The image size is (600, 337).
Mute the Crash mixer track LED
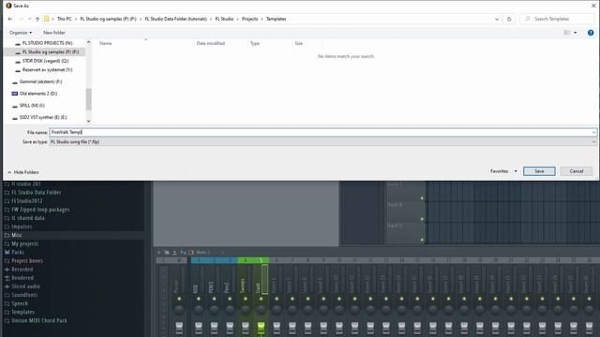coord(261,299)
